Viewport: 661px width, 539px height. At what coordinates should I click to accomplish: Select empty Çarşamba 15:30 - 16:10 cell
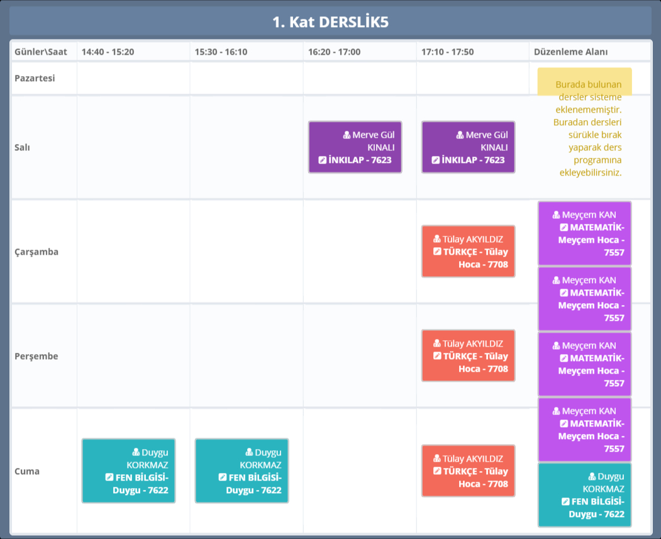tap(246, 252)
